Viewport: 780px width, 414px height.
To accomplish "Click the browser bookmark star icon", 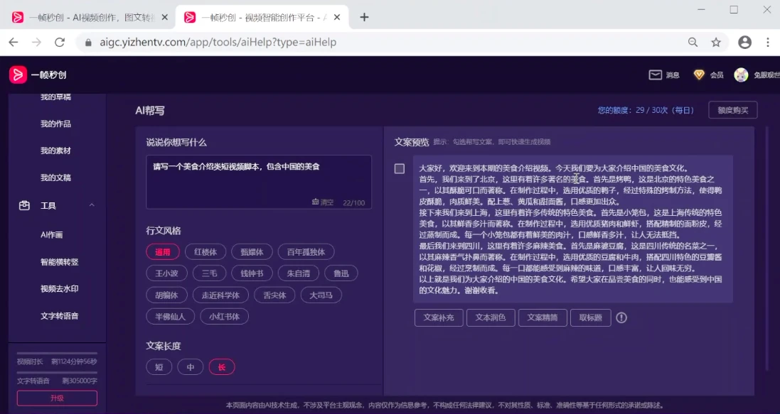I will coord(716,42).
